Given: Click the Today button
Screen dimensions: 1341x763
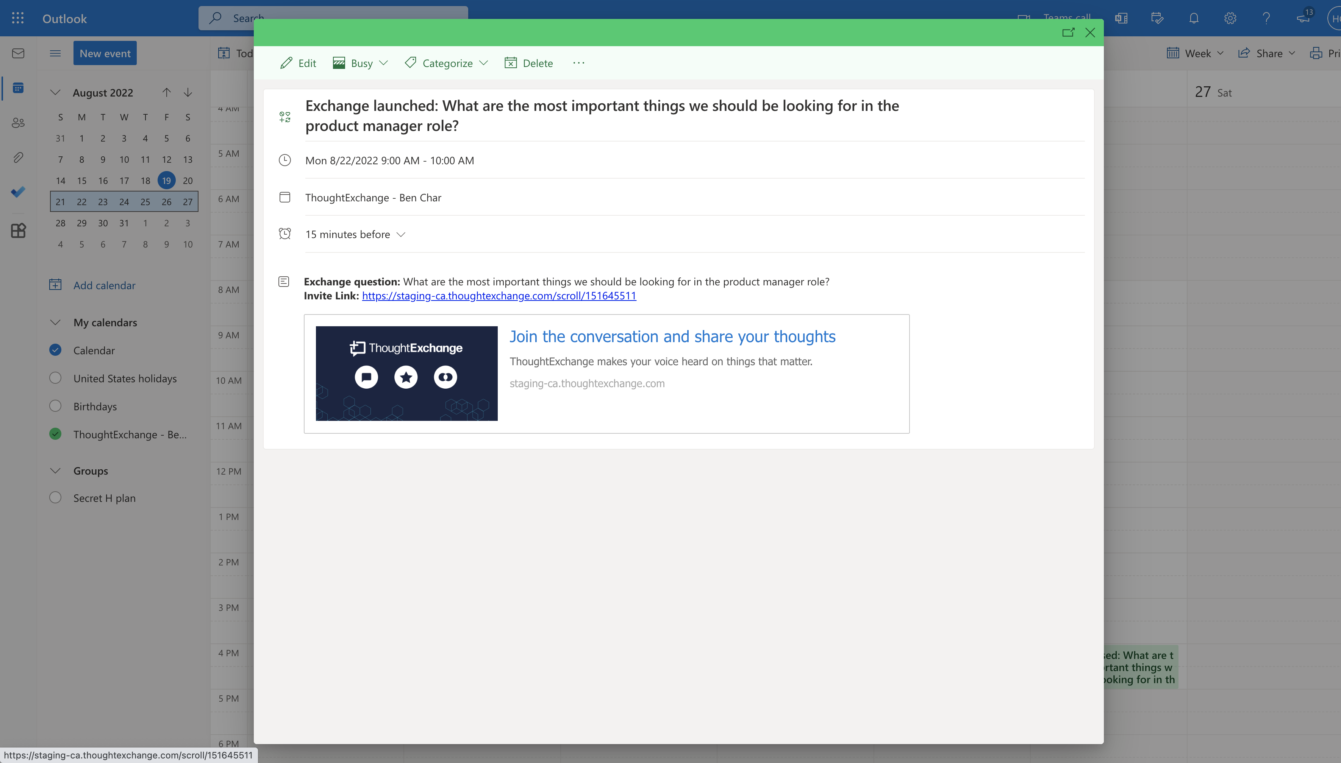Looking at the screenshot, I should coord(235,53).
